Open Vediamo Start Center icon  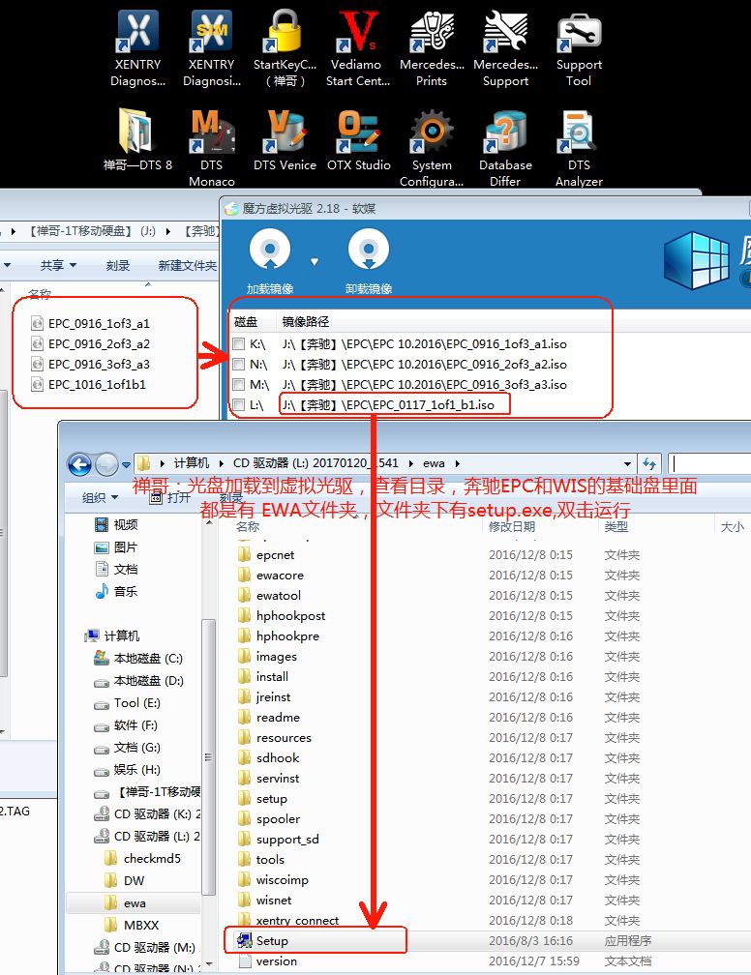pos(358,48)
